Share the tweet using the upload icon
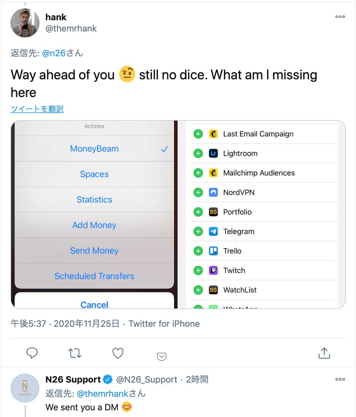 324,353
